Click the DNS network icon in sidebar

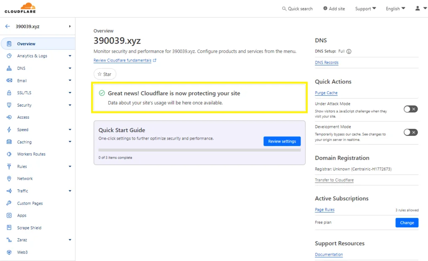tap(9, 68)
